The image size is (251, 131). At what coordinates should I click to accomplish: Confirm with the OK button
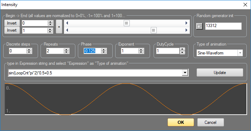tap(181, 122)
